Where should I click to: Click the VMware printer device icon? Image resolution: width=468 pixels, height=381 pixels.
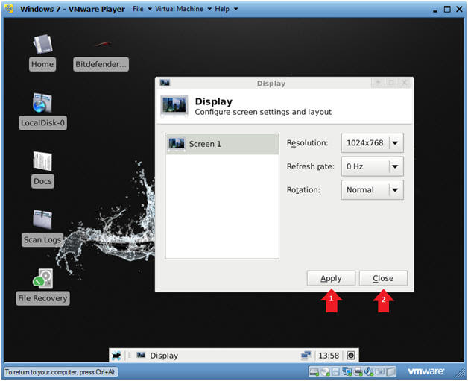(x=358, y=372)
